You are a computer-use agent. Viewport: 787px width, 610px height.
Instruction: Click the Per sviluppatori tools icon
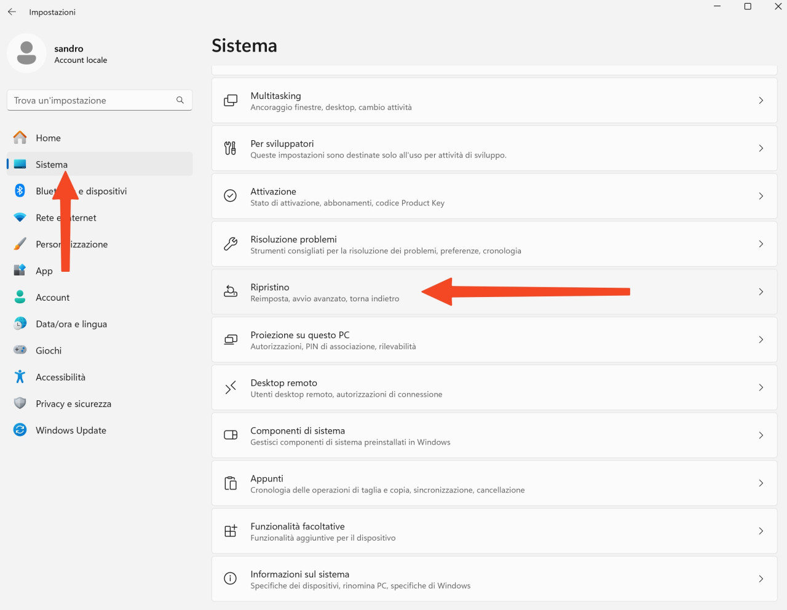pyautogui.click(x=231, y=148)
